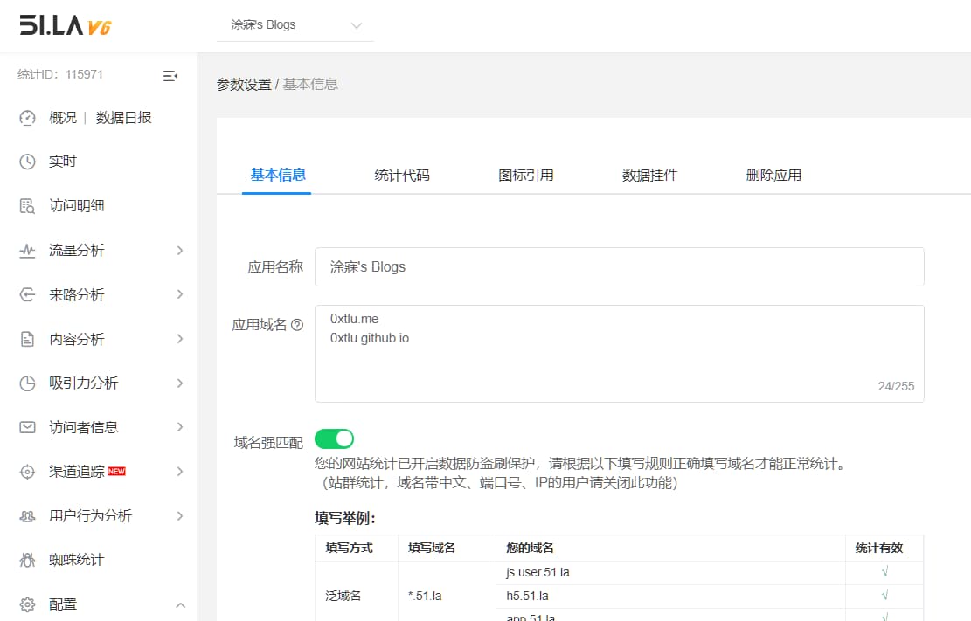Image resolution: width=971 pixels, height=621 pixels.
Task: Open the 蜘蛛统计 menu item
Action: click(x=77, y=560)
